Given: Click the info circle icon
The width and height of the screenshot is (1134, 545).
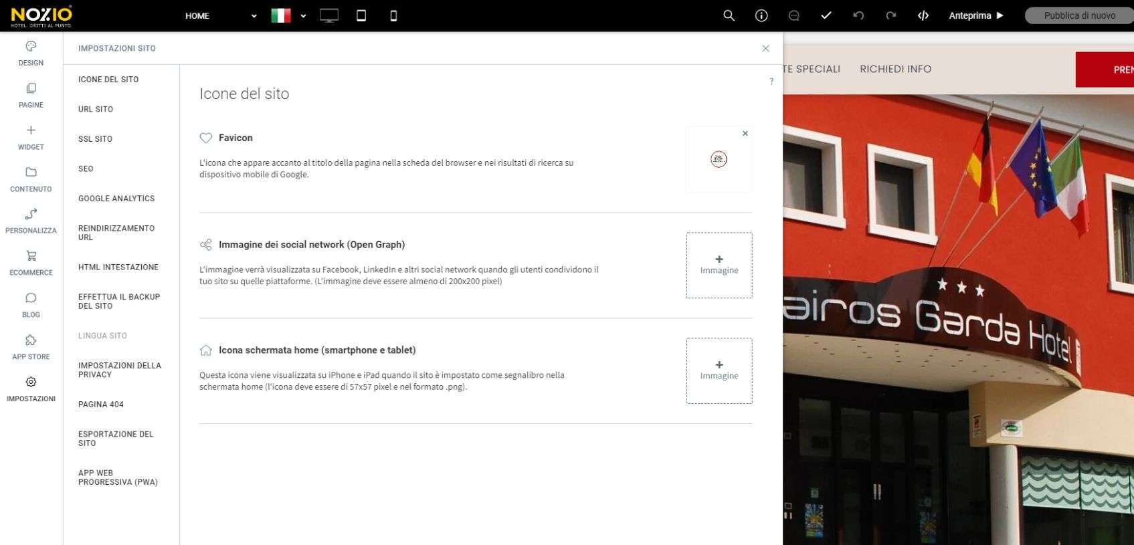Looking at the screenshot, I should (x=761, y=15).
